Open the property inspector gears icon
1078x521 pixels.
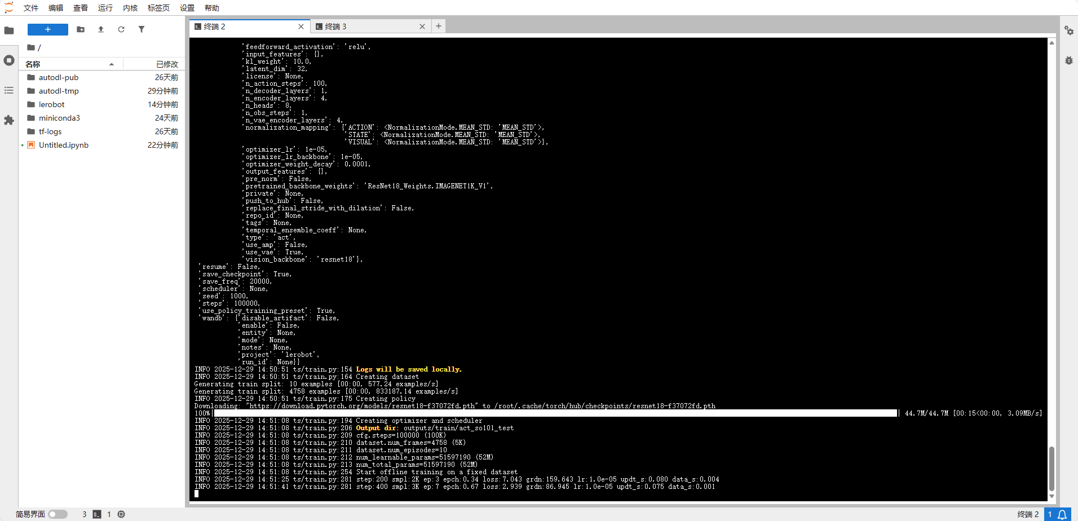pos(1069,30)
